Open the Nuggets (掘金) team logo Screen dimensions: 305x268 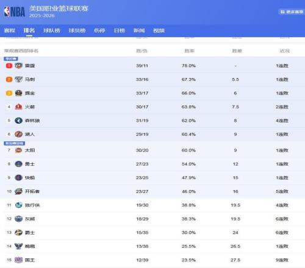pyautogui.click(x=18, y=93)
